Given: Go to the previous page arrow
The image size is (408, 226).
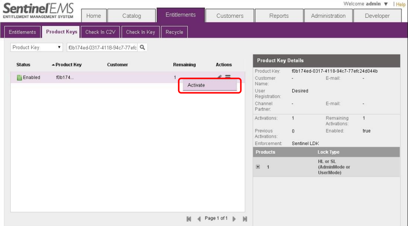Looking at the screenshot, I should point(199,219).
